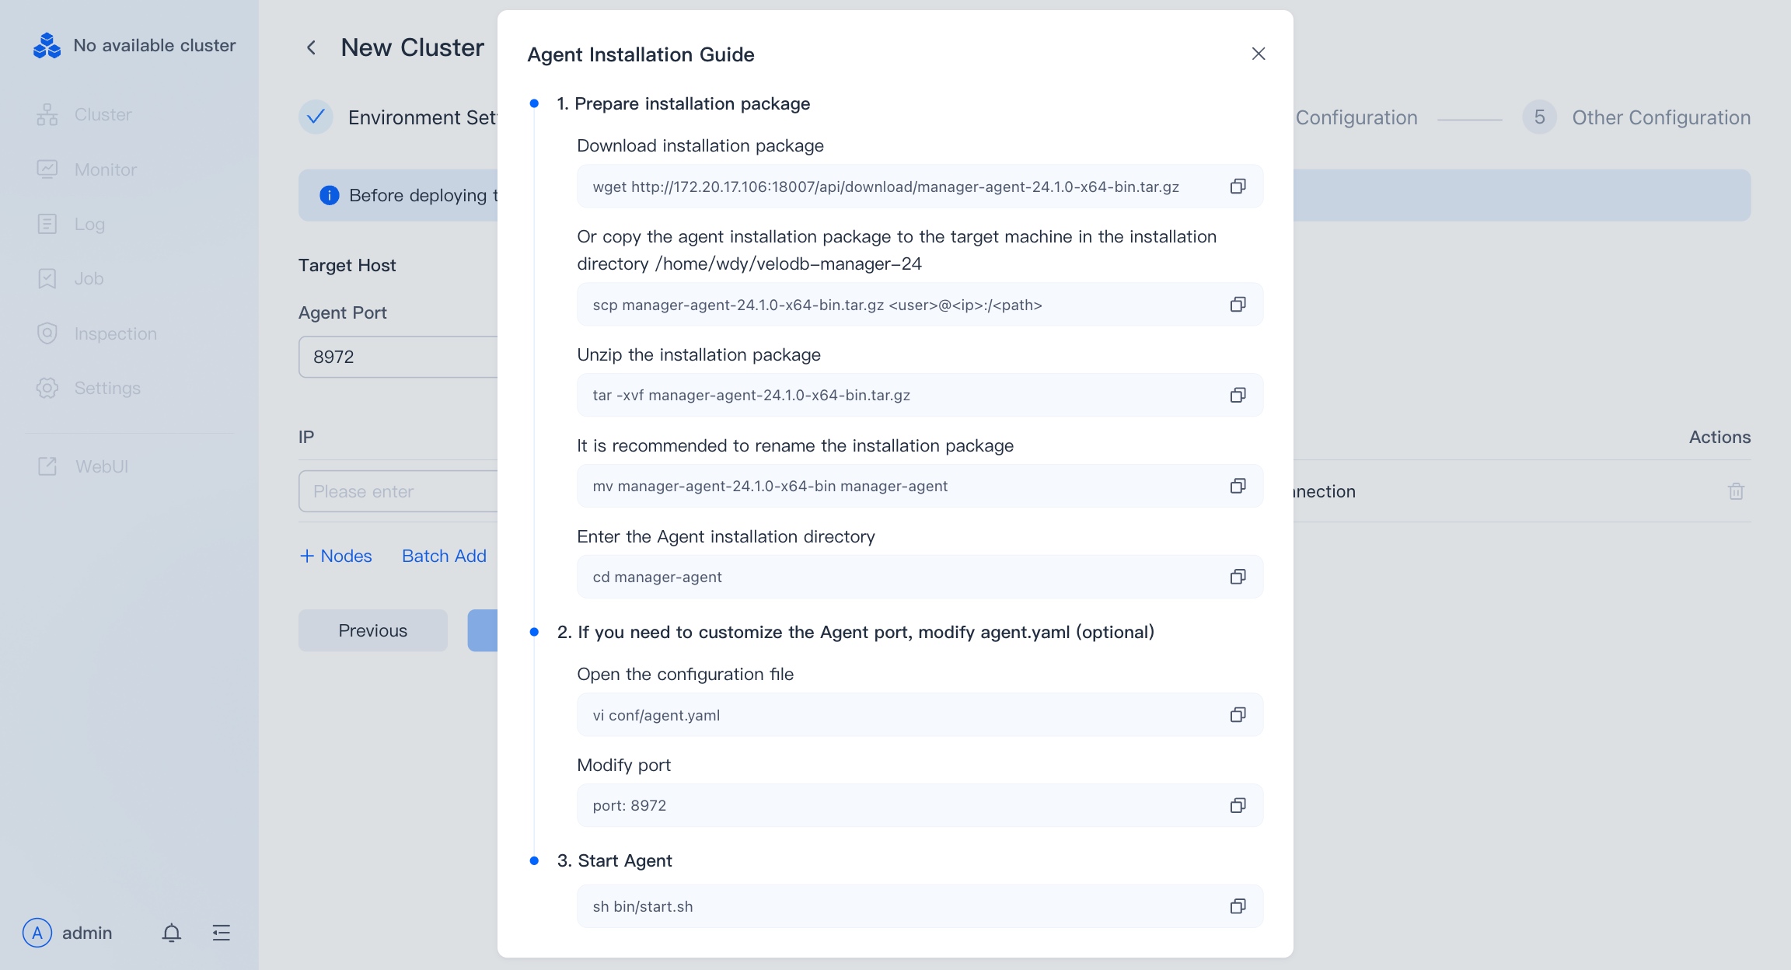Collapse the sidebar menu icon
Viewport: 1791px width, 970px height.
point(222,933)
